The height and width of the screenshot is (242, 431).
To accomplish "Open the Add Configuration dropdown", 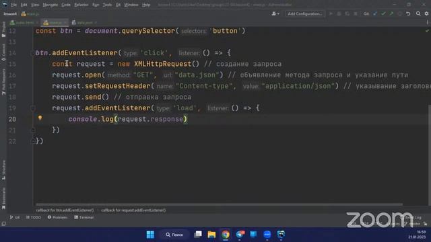I will point(305,13).
